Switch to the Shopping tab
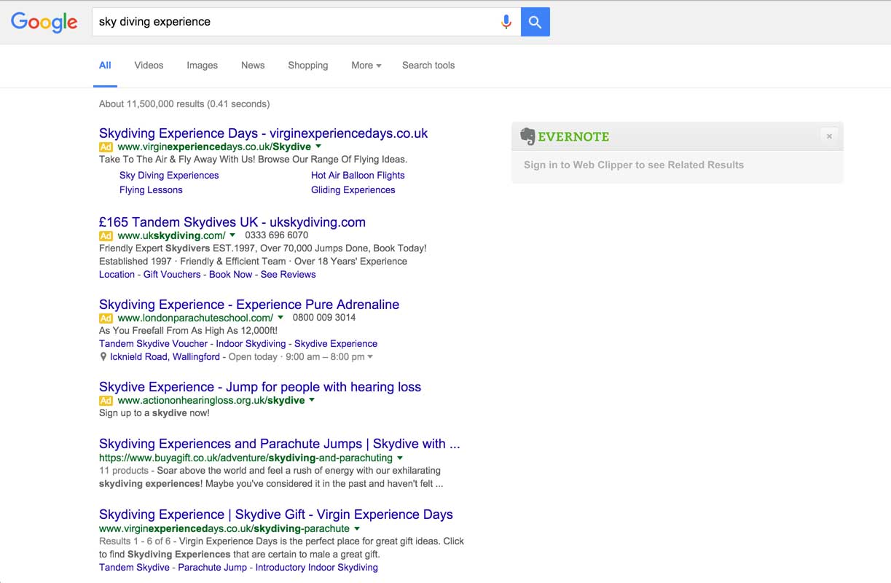The image size is (891, 583). pos(308,66)
